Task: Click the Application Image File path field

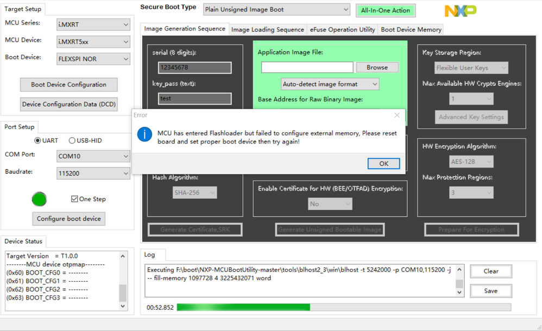Action: coord(307,68)
